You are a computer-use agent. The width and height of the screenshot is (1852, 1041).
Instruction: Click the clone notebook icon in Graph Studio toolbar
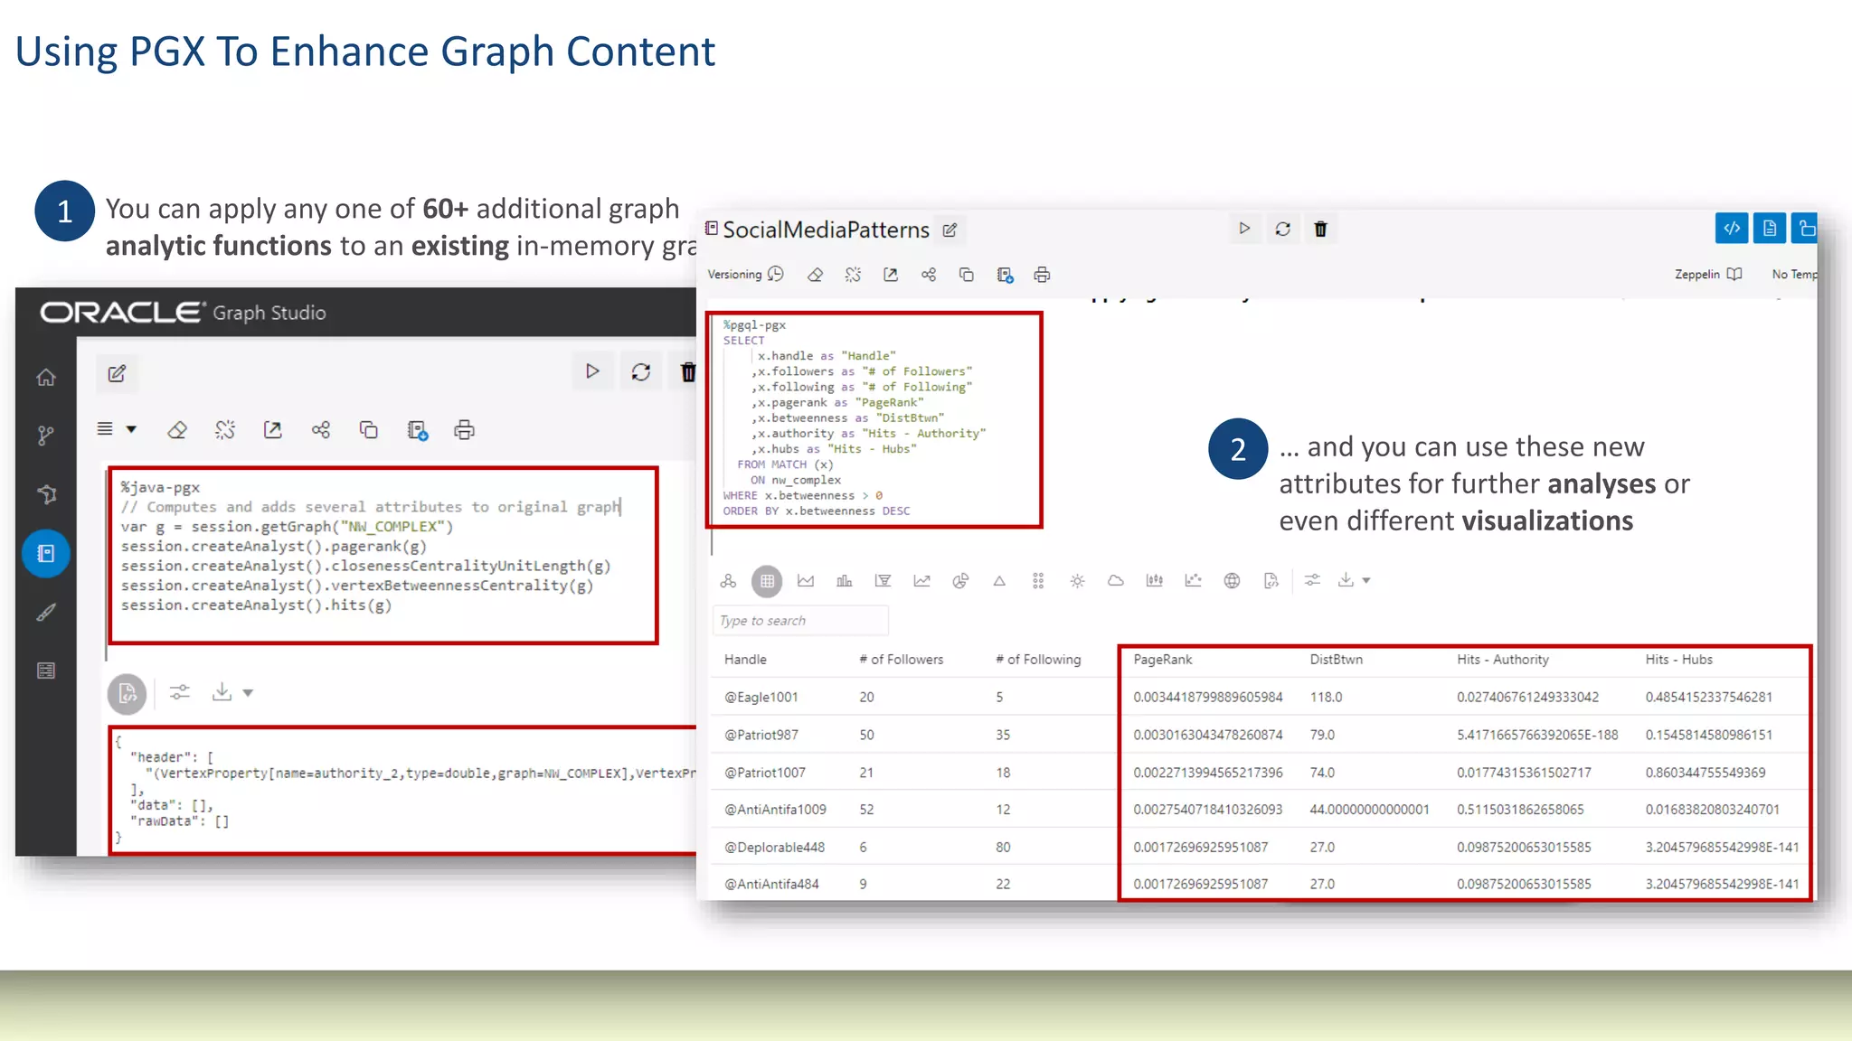coord(369,430)
